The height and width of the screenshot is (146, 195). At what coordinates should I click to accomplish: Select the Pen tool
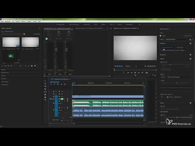point(45,94)
